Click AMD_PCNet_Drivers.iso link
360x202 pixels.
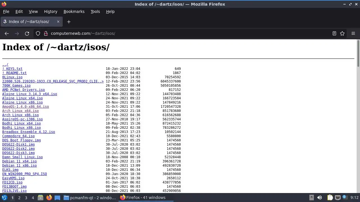pos(23,90)
